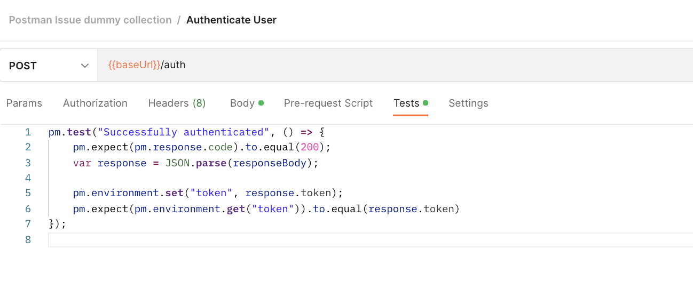Select the Tests tab
The image size is (693, 289).
point(406,103)
